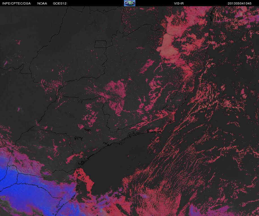Select the 201305041045 timestamp text

pos(240,3)
